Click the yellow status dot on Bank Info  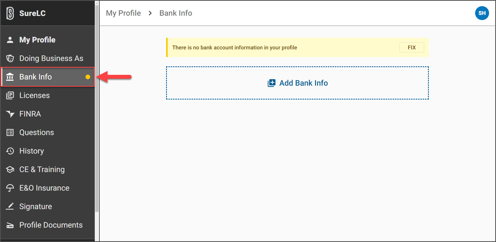(88, 77)
